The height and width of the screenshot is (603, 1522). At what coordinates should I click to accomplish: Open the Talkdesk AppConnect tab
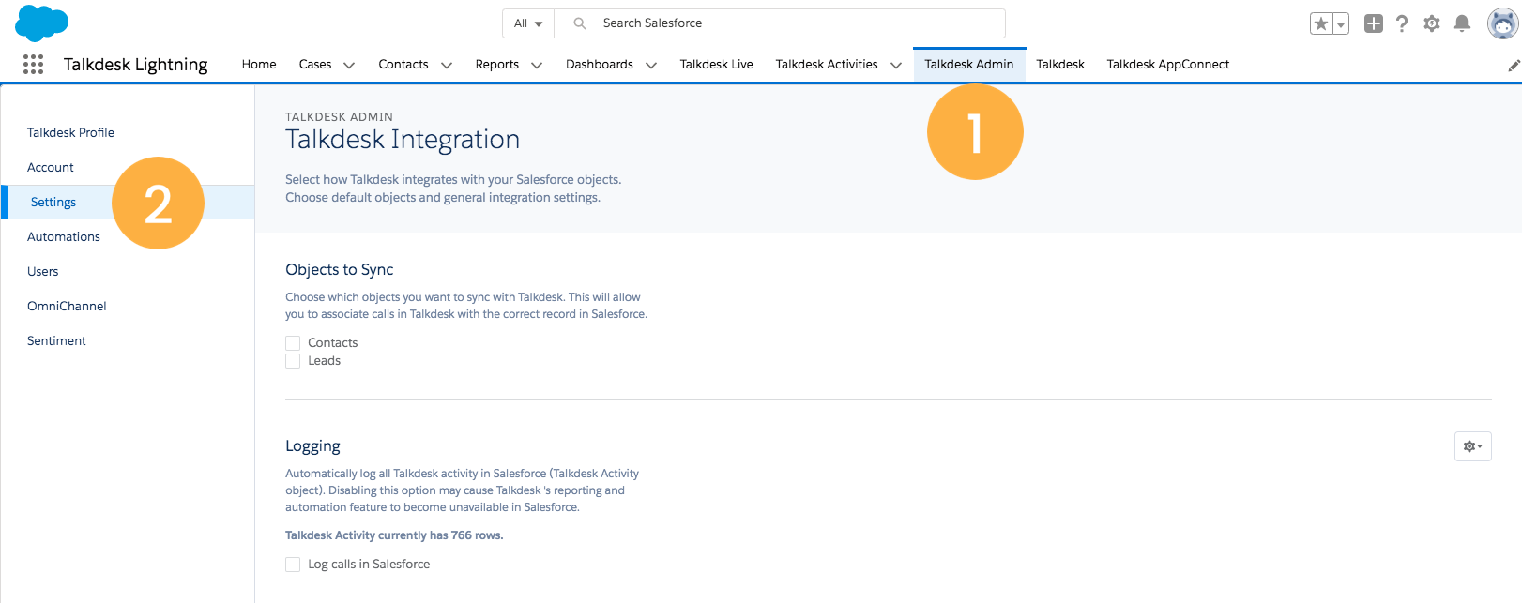pyautogui.click(x=1168, y=64)
